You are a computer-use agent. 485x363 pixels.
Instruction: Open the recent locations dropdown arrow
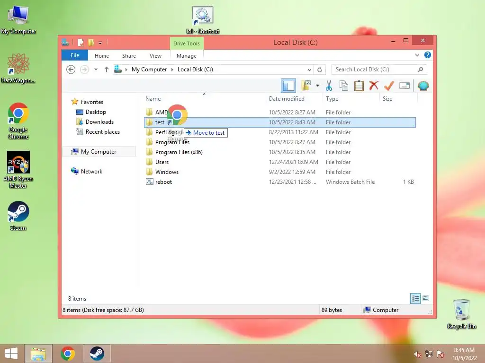click(96, 69)
